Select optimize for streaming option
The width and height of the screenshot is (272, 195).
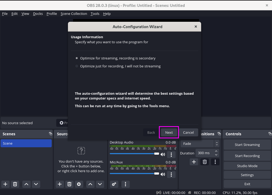pyautogui.click(x=77, y=58)
